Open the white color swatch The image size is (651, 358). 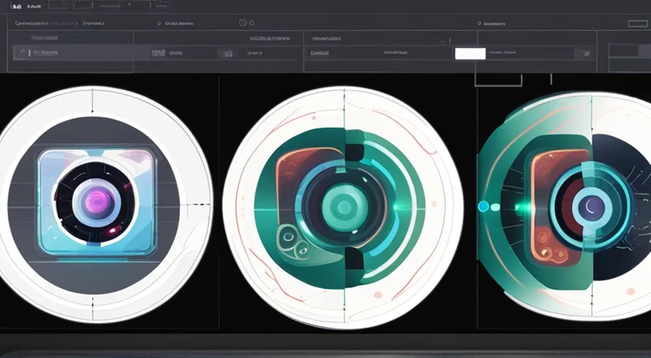(470, 54)
